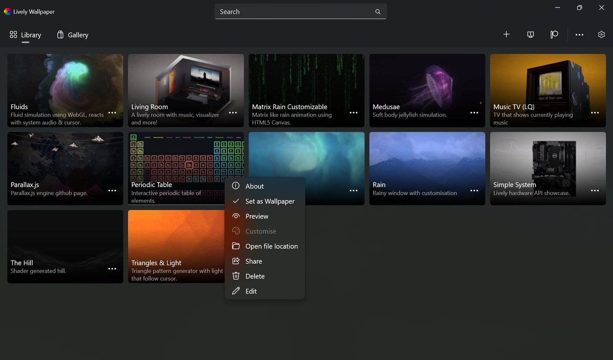This screenshot has width=613, height=360.
Task: Select the Preview menu entry
Action: [265, 216]
